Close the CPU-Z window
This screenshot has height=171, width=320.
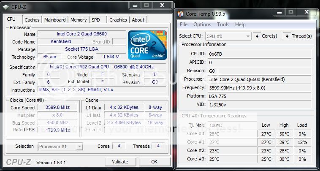(162, 6)
